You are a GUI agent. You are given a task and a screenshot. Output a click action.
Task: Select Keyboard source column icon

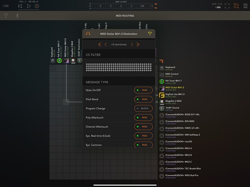tap(52, 61)
